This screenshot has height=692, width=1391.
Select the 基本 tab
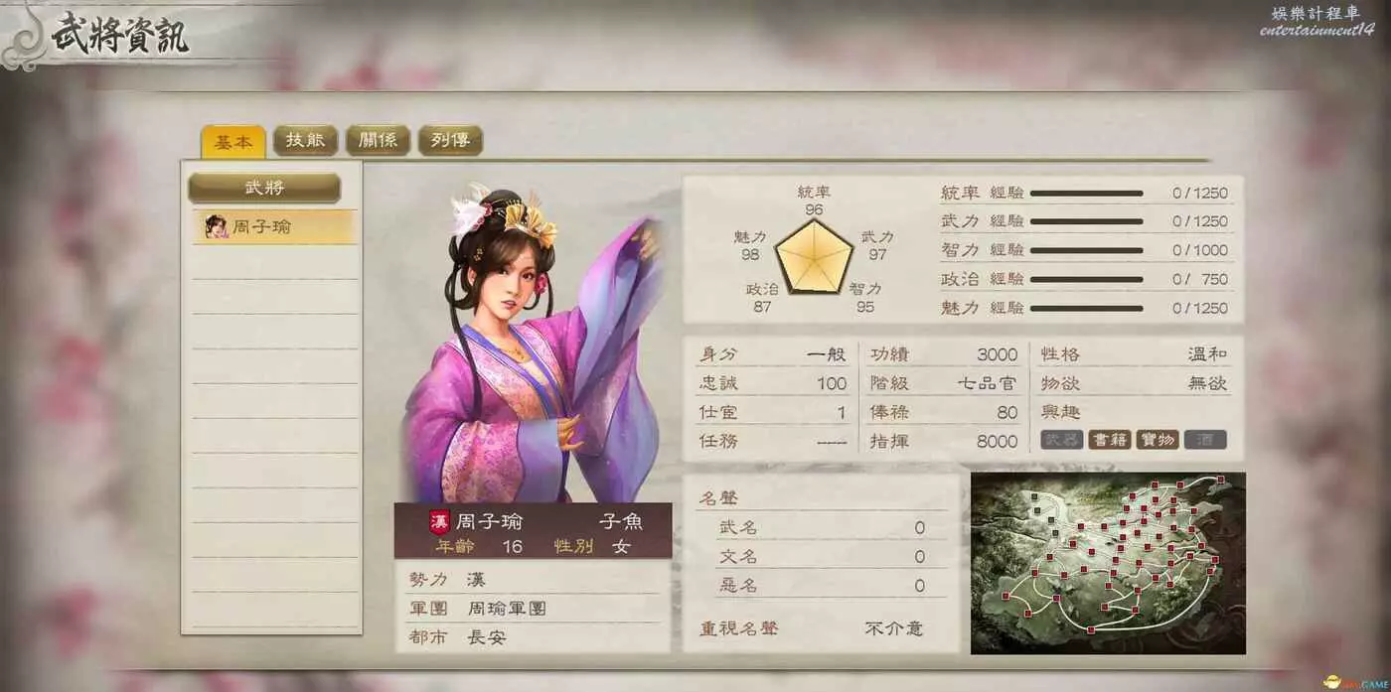point(233,141)
